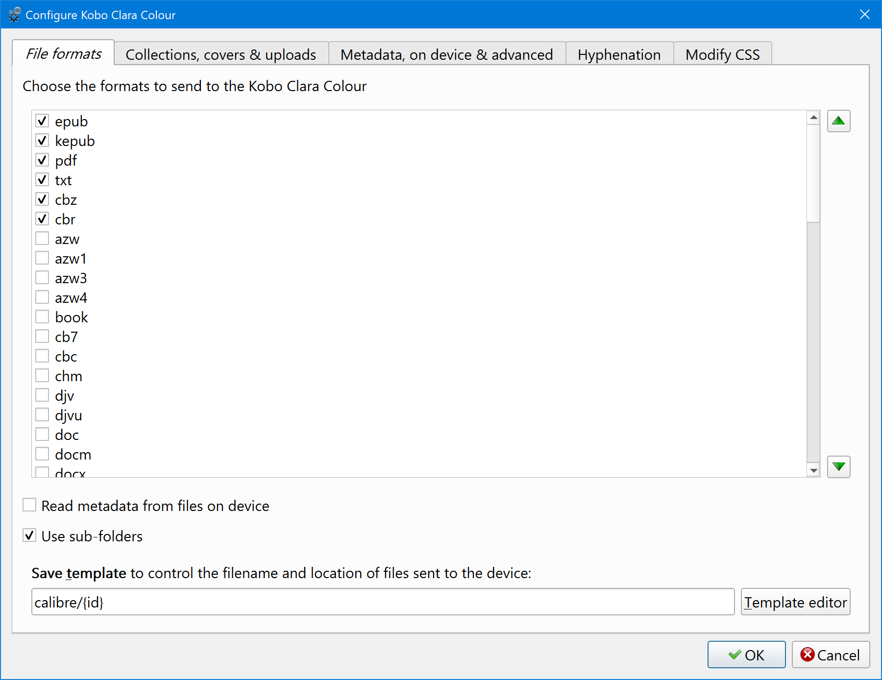Cancel the configuration dialog

point(831,655)
